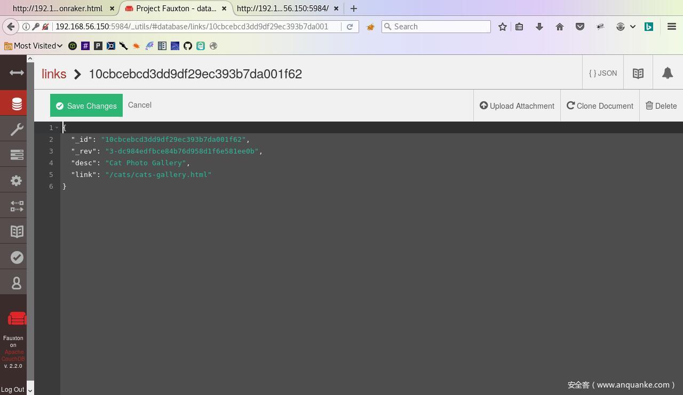The image size is (683, 395).
Task: Open the Documentation book icon in sidebar
Action: point(17,232)
